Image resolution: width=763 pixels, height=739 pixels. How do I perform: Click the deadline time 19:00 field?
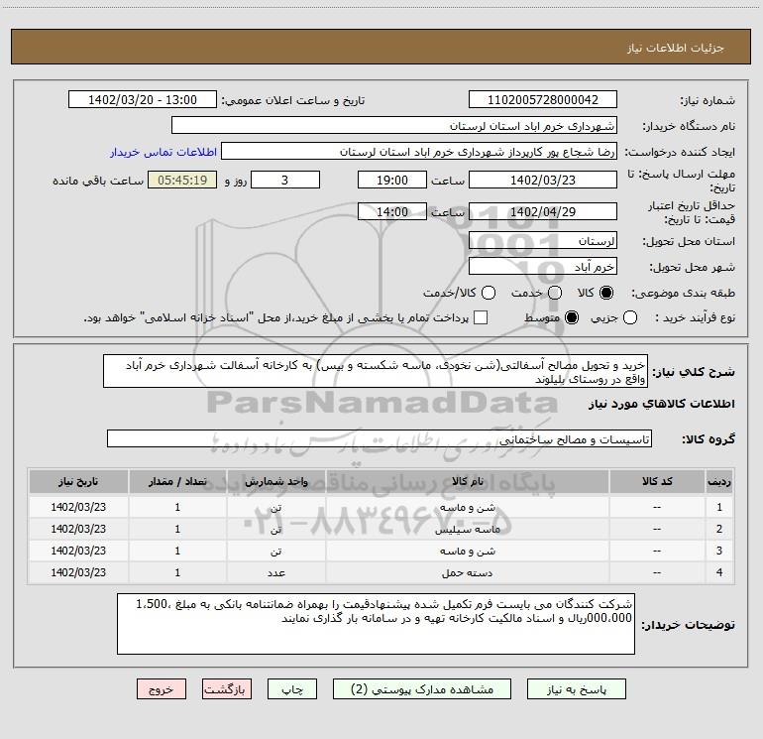point(392,180)
